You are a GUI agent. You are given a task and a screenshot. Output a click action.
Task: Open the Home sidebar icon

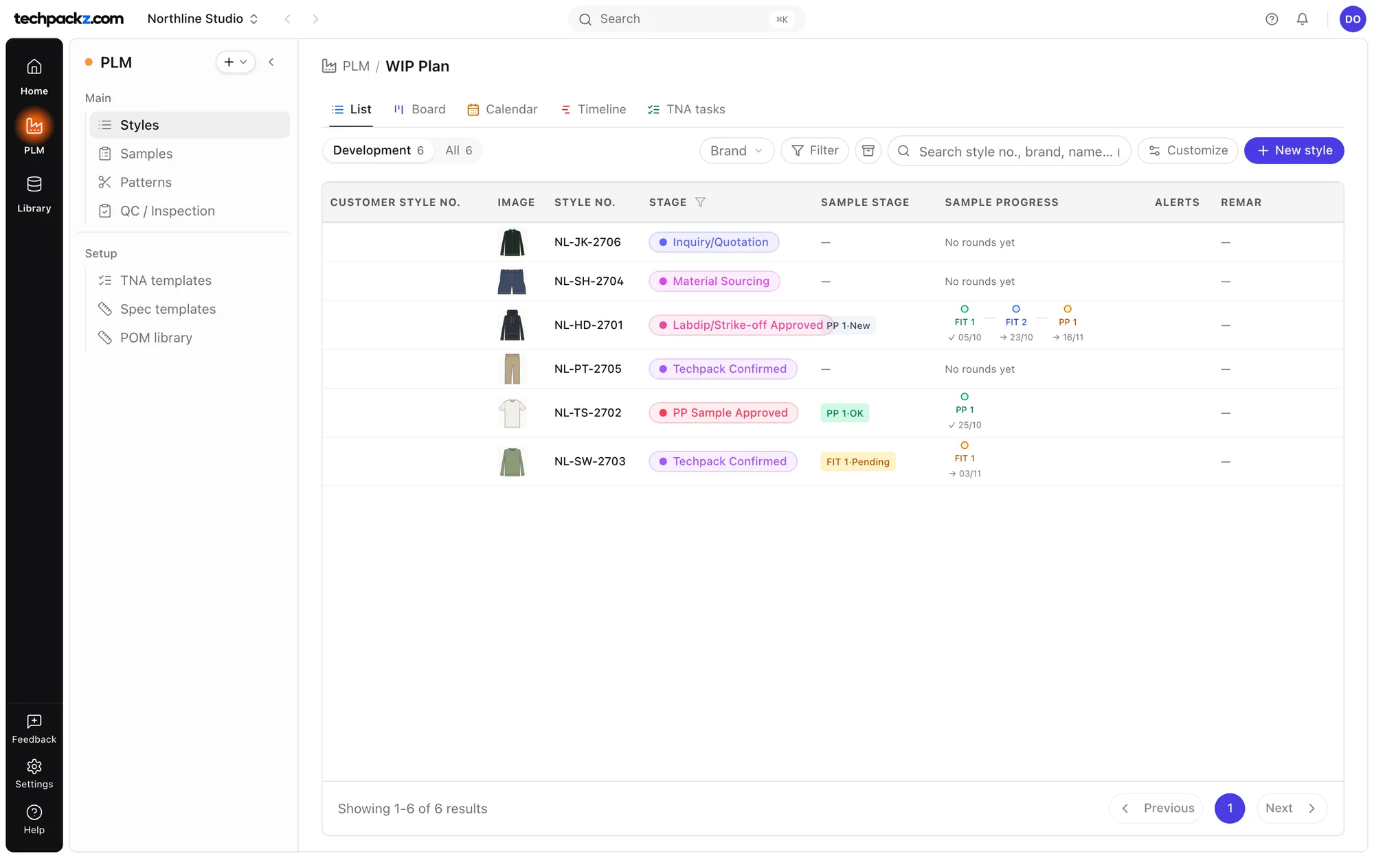tap(34, 77)
